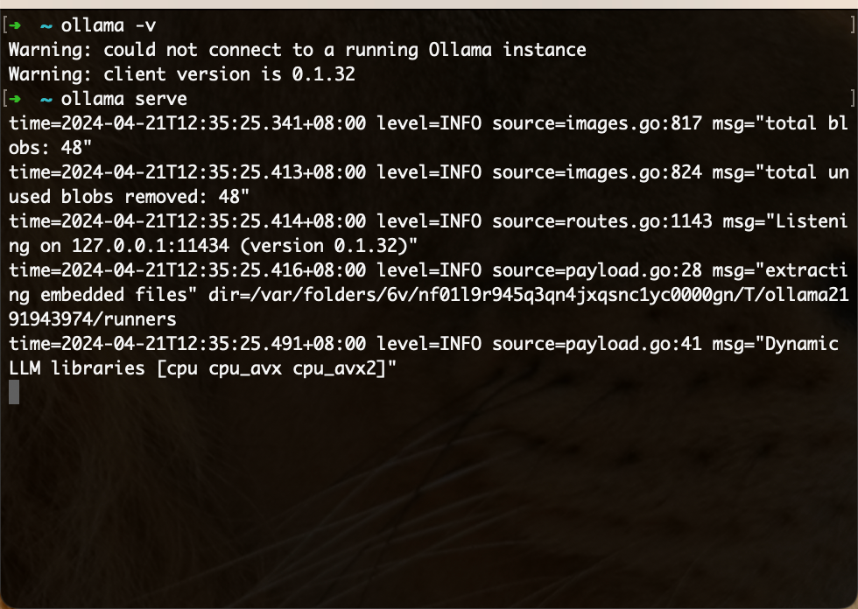Click the 127.0.0.1:11434 listening address

click(x=151, y=246)
